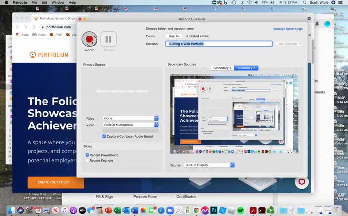Click the orange chat bubble icon
The image size is (348, 216).
click(302, 182)
